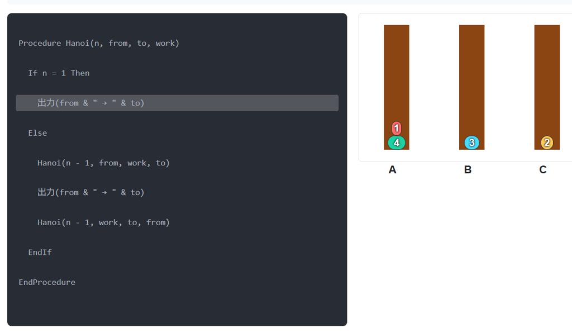572x333 pixels.
Task: Select the Hanoi(n - 1, from, work, to) line
Action: pos(103,163)
